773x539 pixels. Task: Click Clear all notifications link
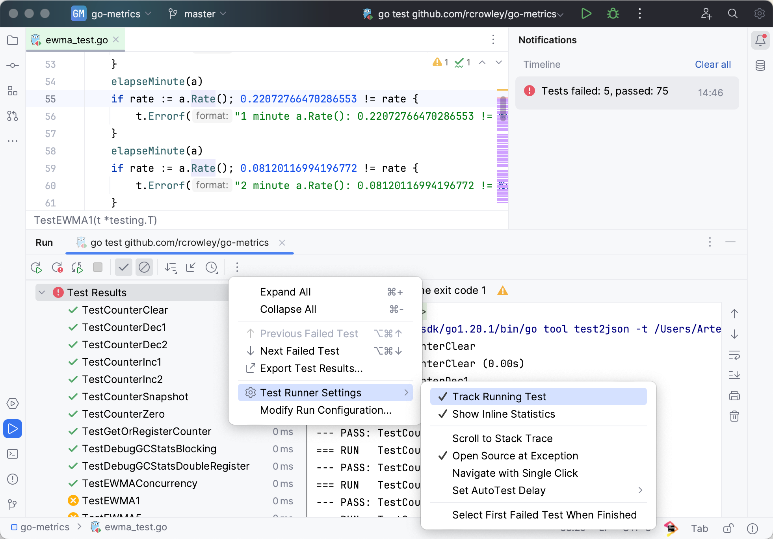(712, 65)
